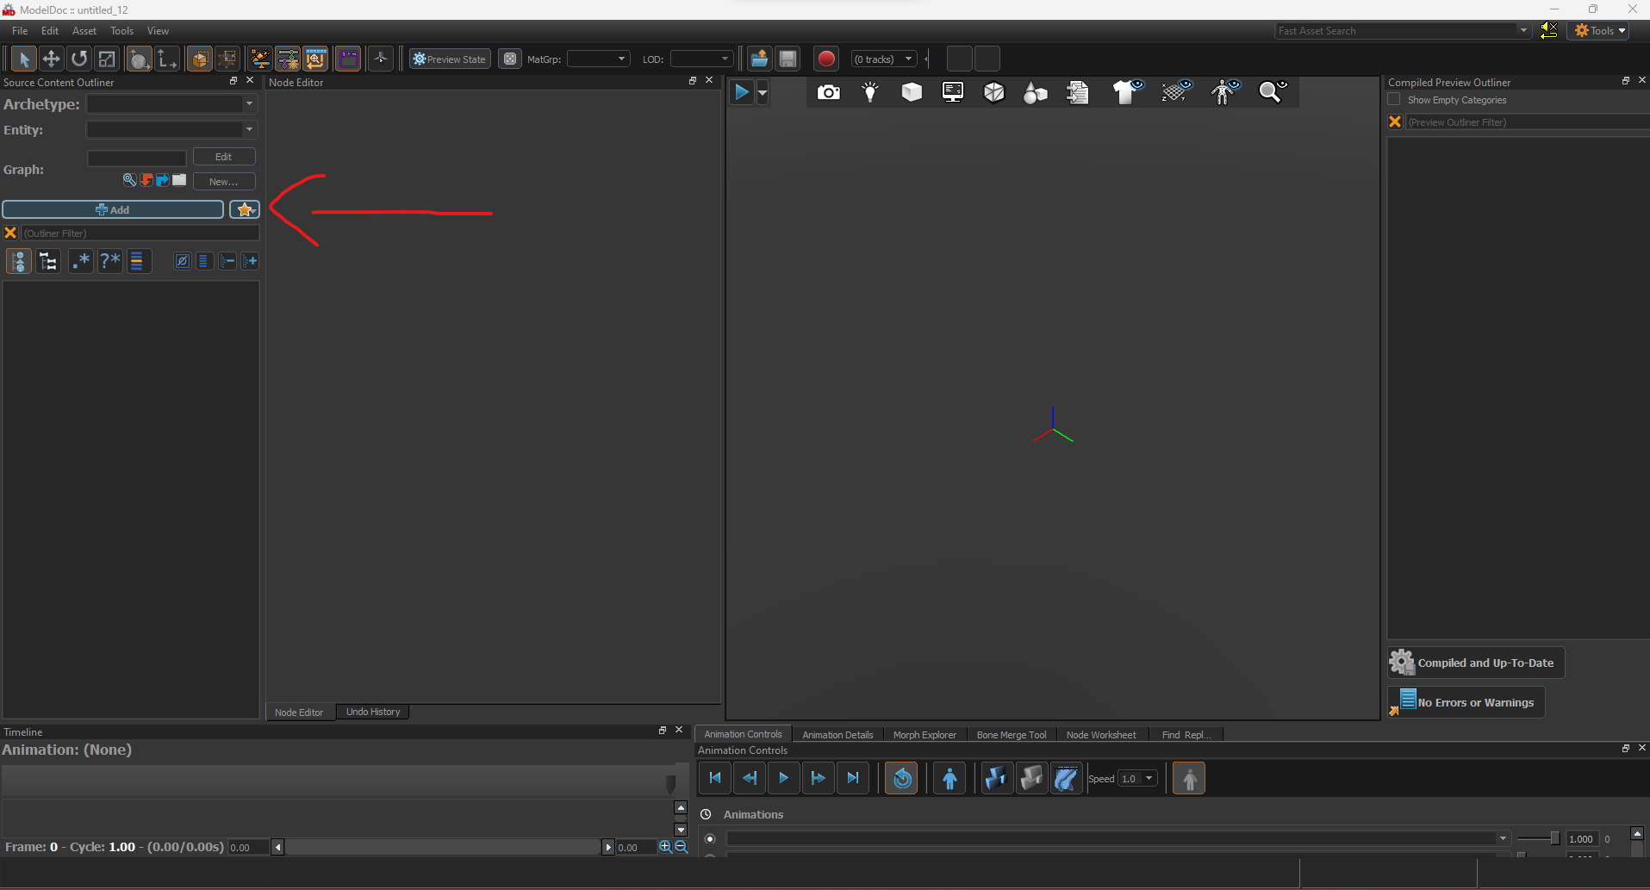Enable Show Empty Categories checkbox

click(1394, 100)
